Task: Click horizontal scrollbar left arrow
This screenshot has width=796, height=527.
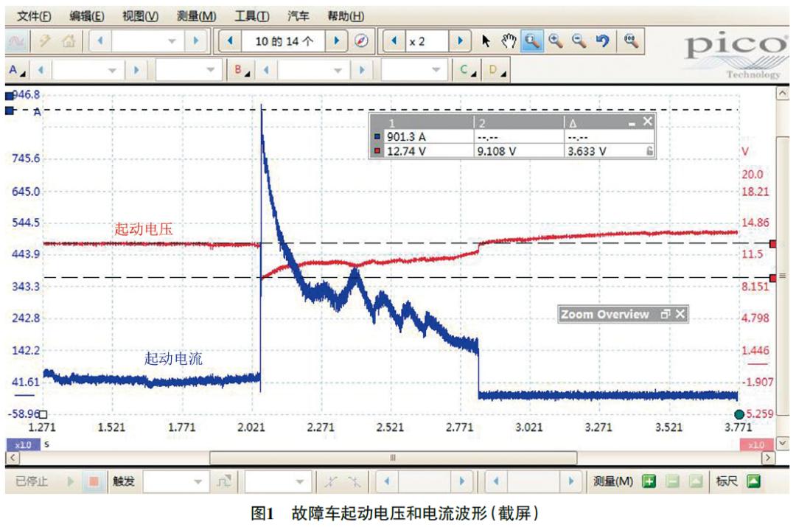Action: [x=13, y=458]
